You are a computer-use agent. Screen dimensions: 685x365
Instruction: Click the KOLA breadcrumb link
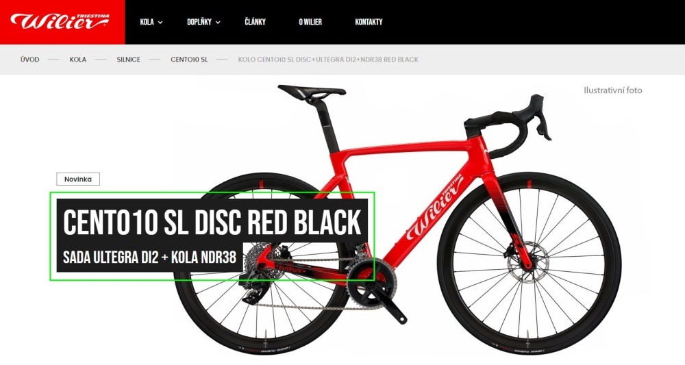pyautogui.click(x=78, y=60)
